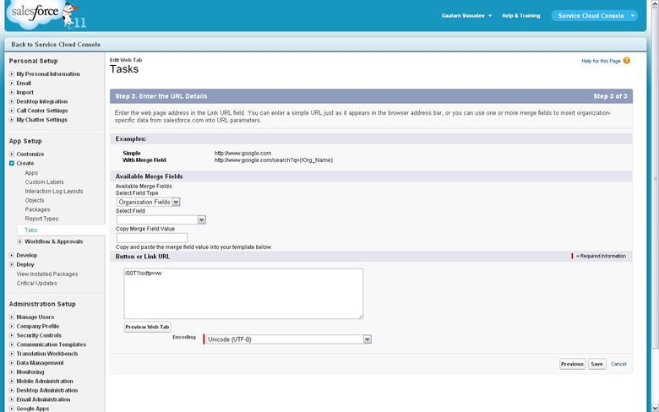Expand Workflow & Approvals node

point(19,241)
